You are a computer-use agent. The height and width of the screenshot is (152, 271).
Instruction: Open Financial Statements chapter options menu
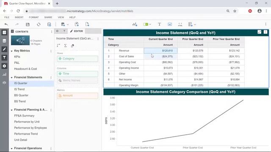pyautogui.click(x=51, y=78)
